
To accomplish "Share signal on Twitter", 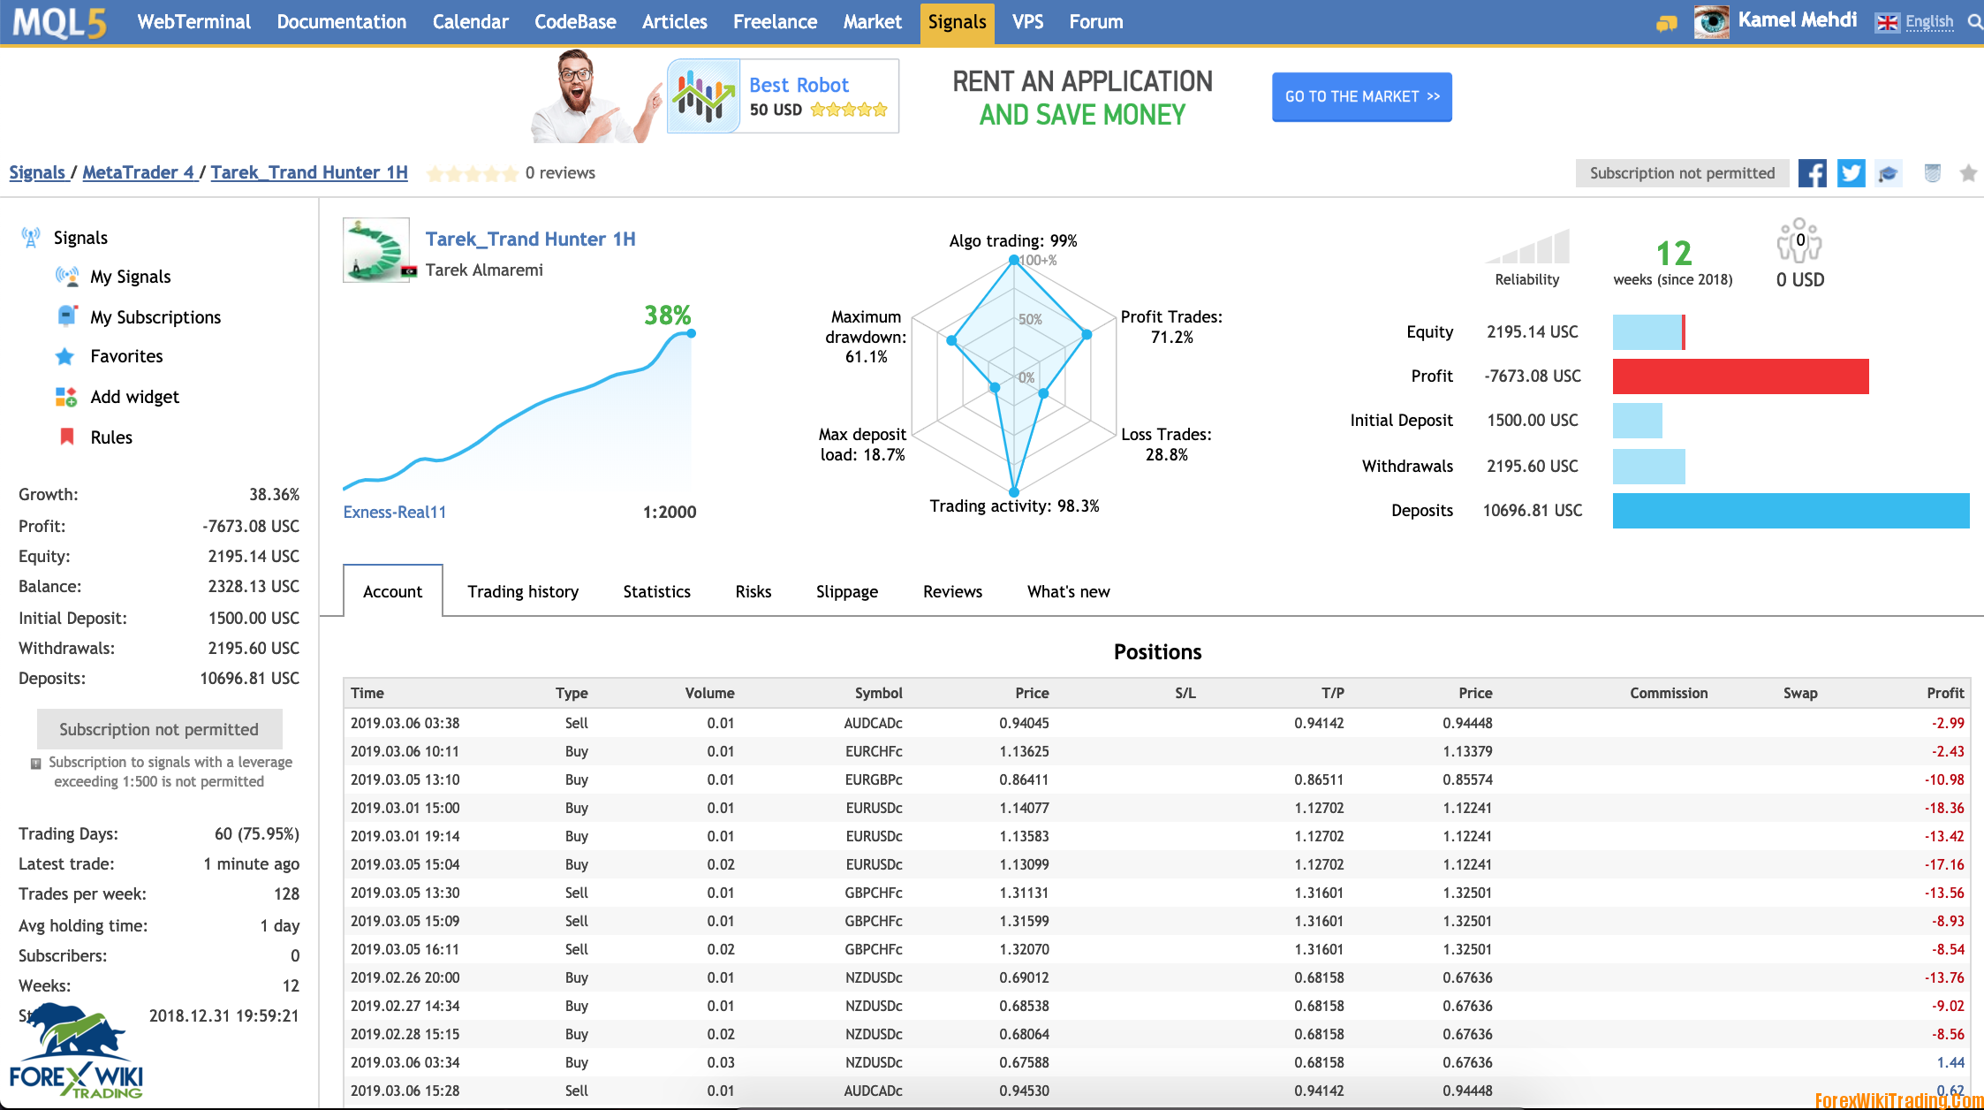I will pyautogui.click(x=1851, y=173).
